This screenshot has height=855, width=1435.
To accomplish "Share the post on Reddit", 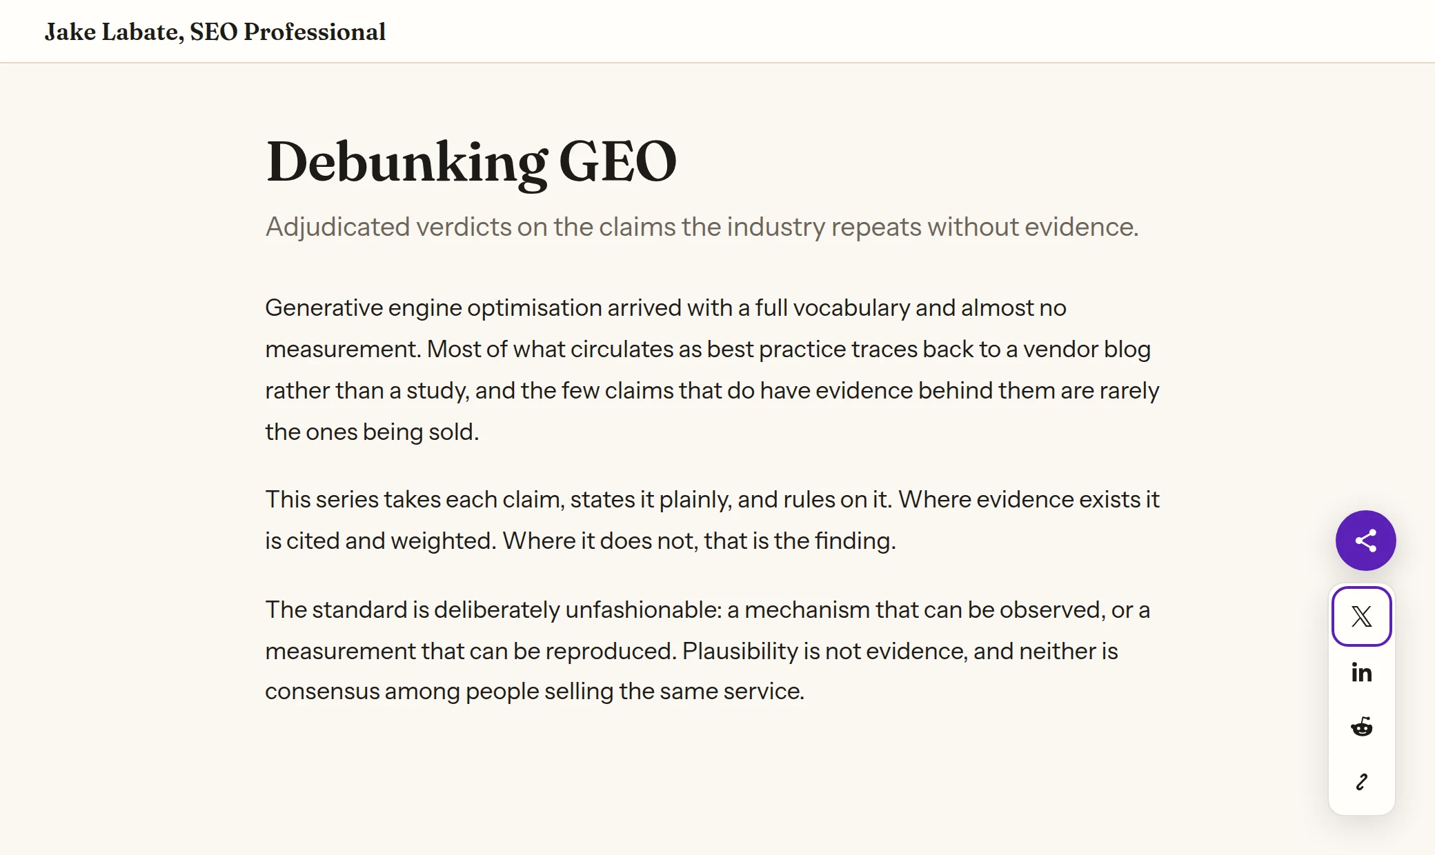I will tap(1361, 727).
